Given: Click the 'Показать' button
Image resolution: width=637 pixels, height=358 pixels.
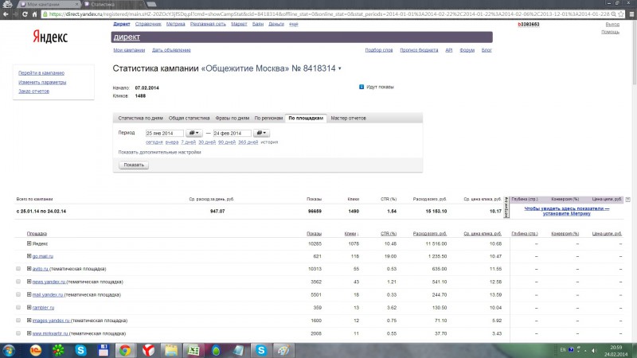Looking at the screenshot, I should click(134, 165).
